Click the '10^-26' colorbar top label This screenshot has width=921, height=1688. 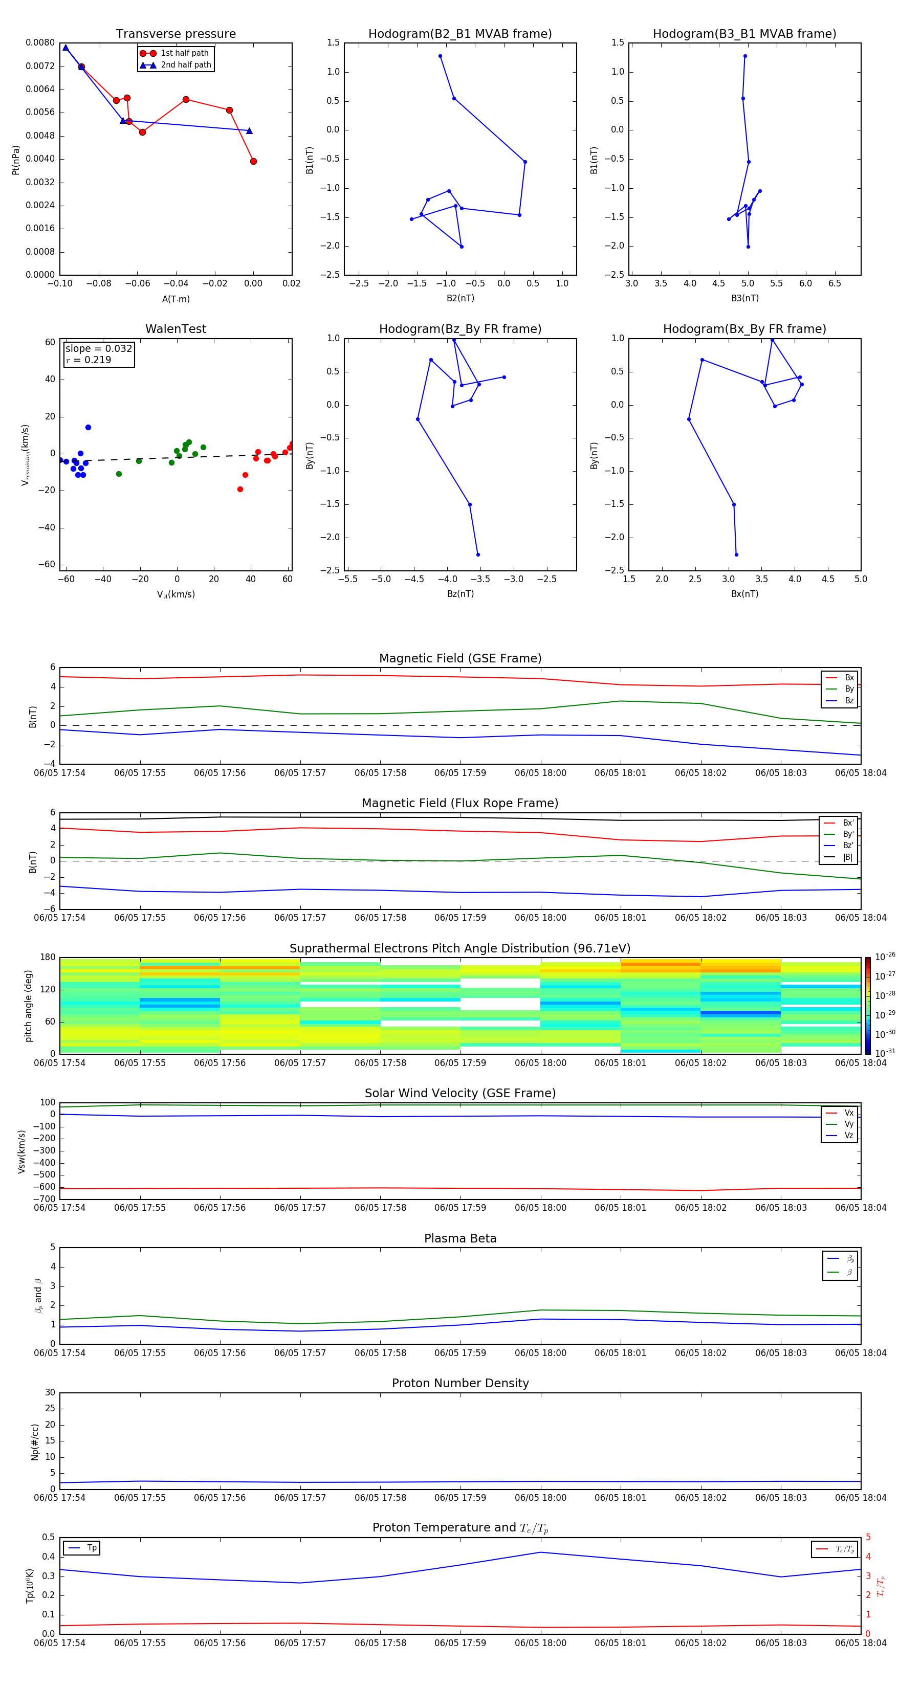(x=885, y=958)
